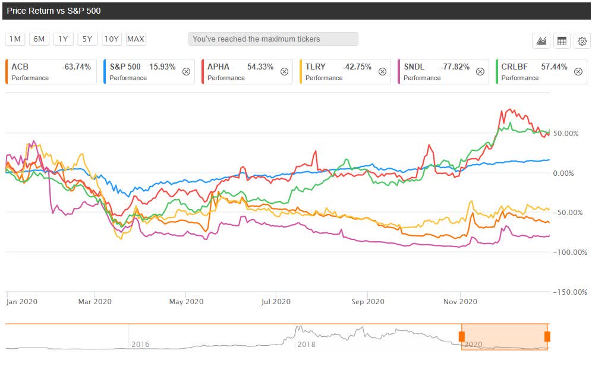Remove the CRLBF ticker
The width and height of the screenshot is (592, 366).
tap(578, 70)
